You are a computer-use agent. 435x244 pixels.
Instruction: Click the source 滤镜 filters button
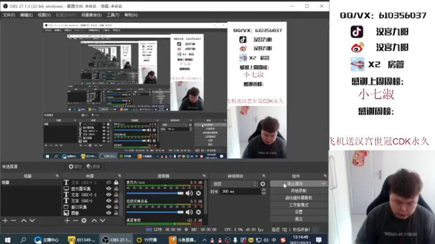[93, 166]
